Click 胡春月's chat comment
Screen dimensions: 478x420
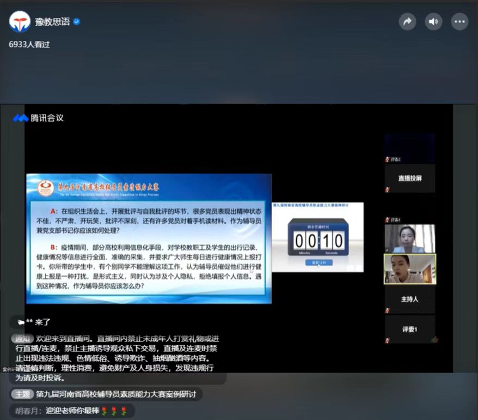pos(71,411)
